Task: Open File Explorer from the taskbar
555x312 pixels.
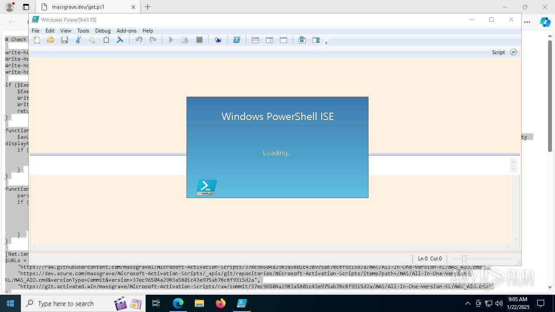Action: (199, 303)
